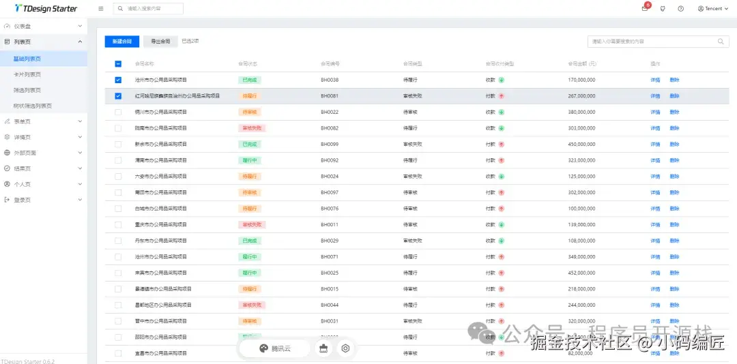Check the checkbox for row BH0022
The image size is (737, 364).
[118, 112]
